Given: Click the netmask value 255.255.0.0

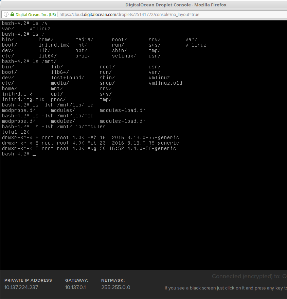Looking at the screenshot, I should pos(115,287).
